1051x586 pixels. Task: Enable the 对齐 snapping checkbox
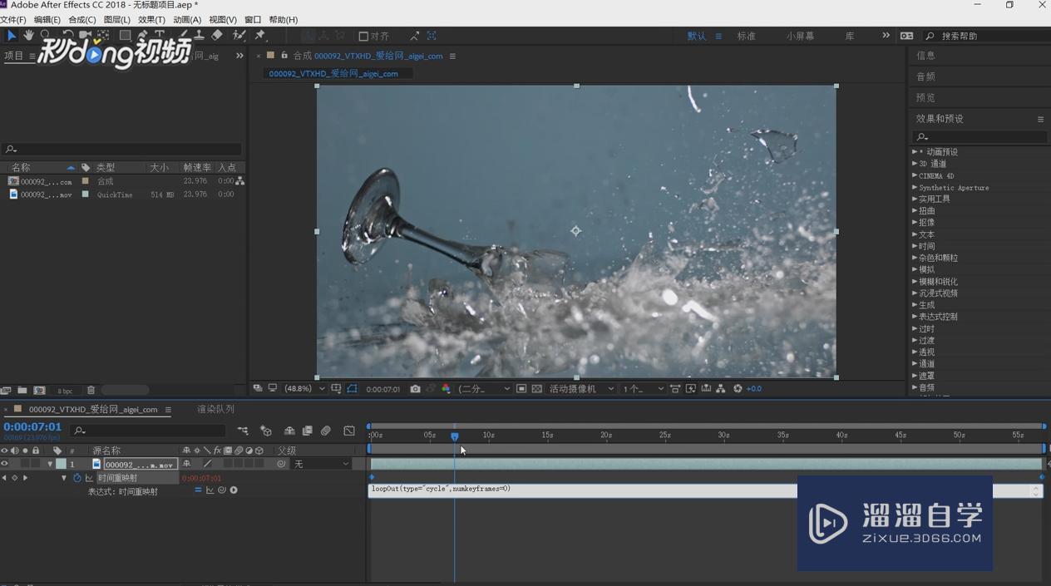point(363,37)
